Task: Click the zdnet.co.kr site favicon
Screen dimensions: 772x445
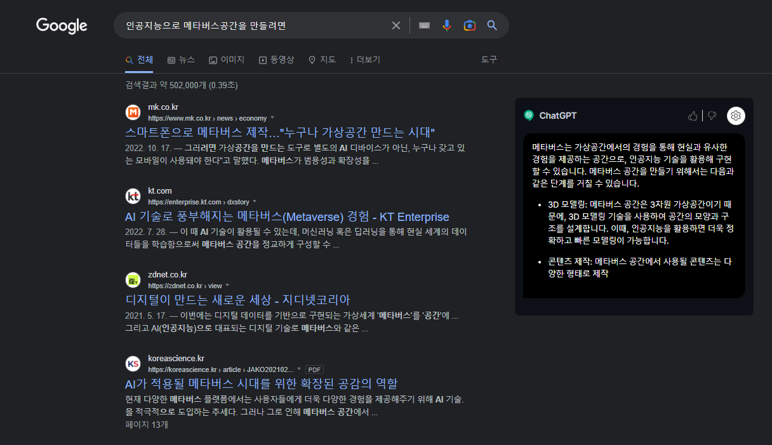Action: coord(133,280)
